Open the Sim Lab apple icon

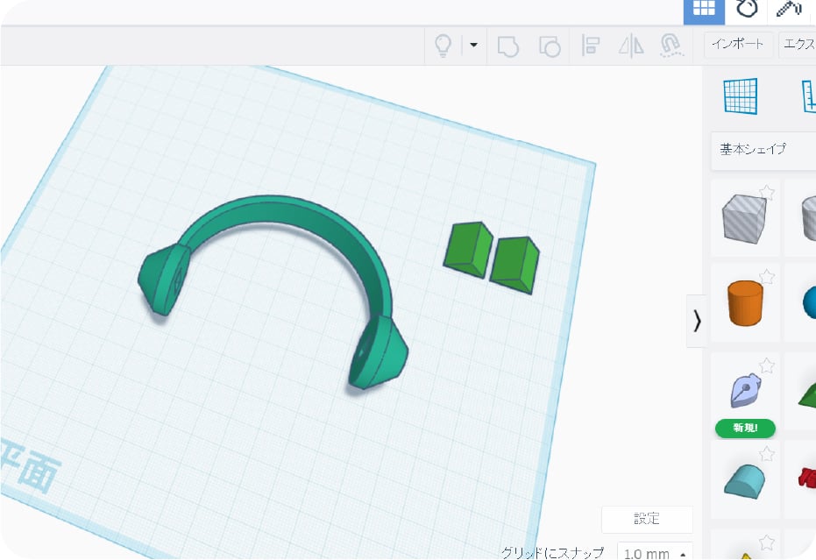[x=746, y=9]
